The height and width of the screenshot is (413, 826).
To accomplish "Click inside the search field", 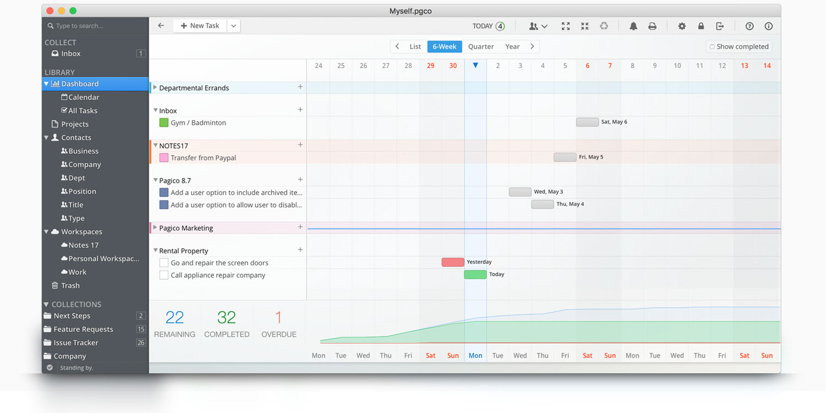I will (88, 25).
